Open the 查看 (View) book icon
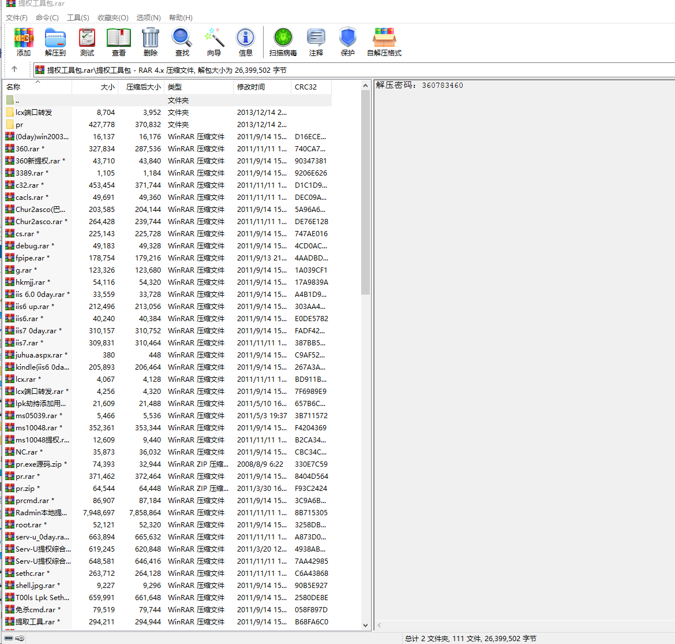This screenshot has height=644, width=675. pyautogui.click(x=119, y=38)
